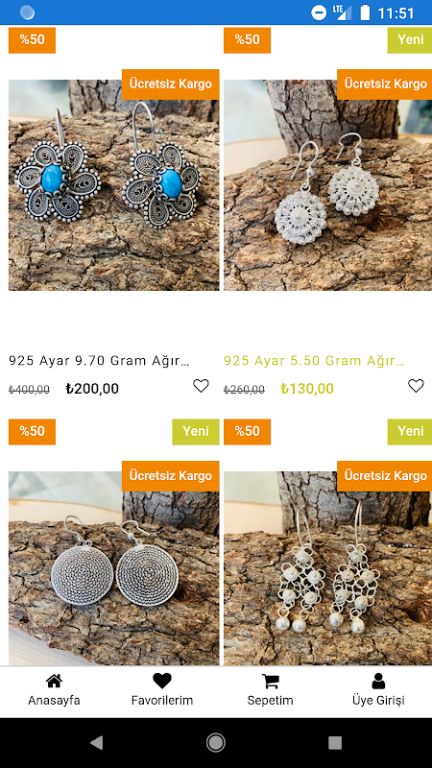Tap the do-not-disturb status bar icon

pyautogui.click(x=319, y=12)
